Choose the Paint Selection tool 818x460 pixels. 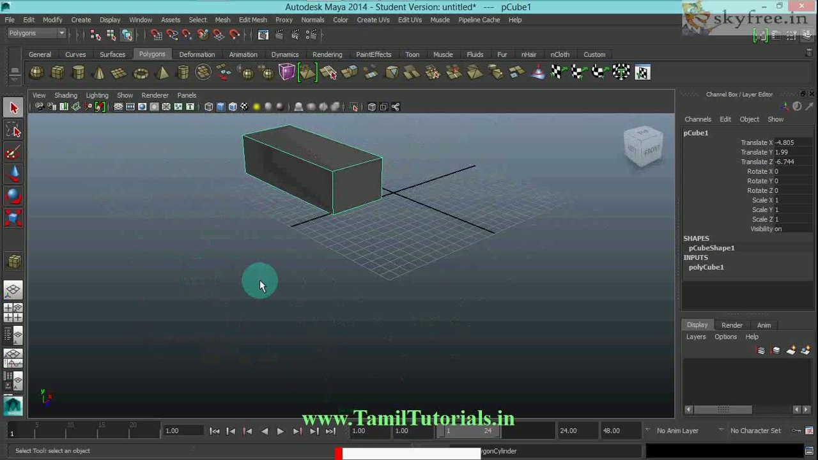[x=13, y=152]
